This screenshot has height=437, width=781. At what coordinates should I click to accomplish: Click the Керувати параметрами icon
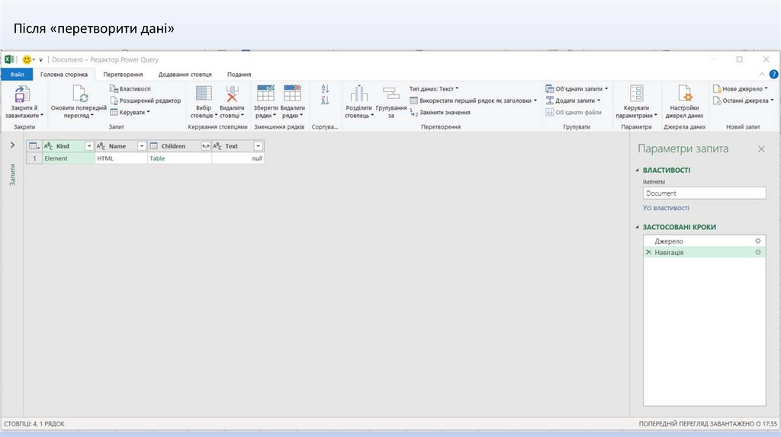[637, 94]
